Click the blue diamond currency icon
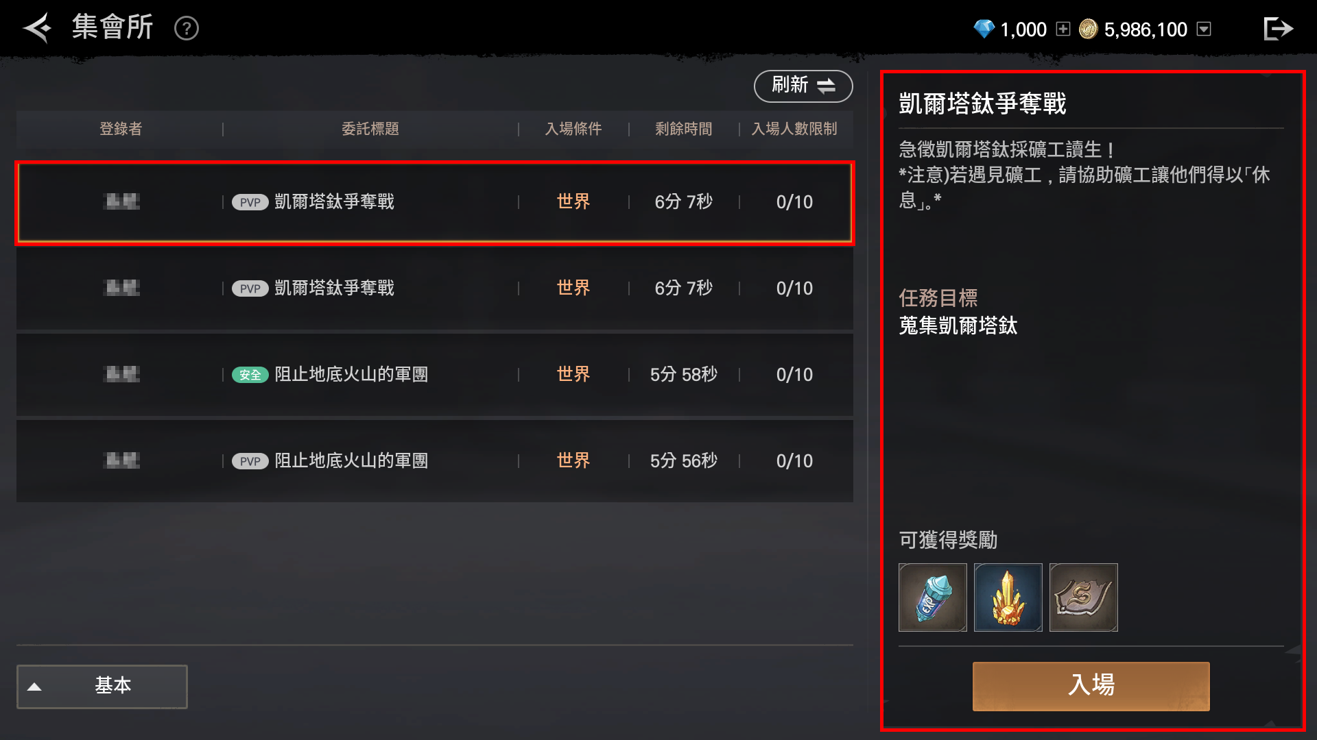Viewport: 1317px width, 740px height. pos(984,29)
